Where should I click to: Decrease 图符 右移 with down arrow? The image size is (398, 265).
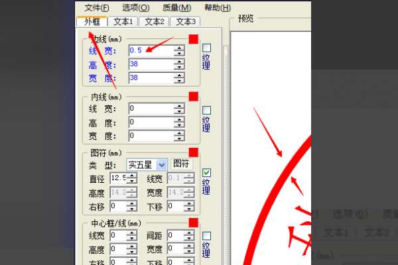click(x=132, y=209)
